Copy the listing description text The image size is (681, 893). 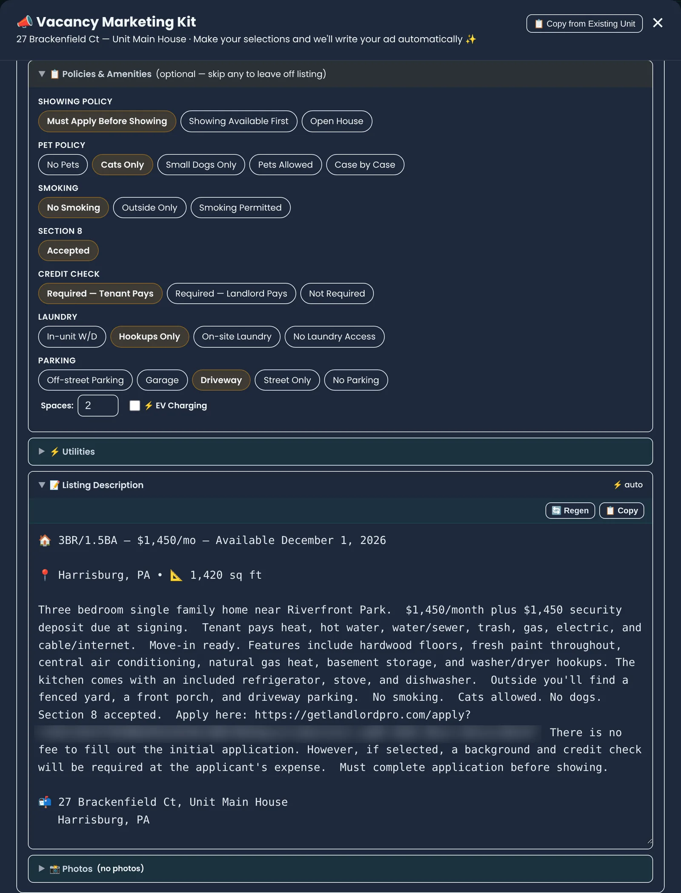point(622,511)
